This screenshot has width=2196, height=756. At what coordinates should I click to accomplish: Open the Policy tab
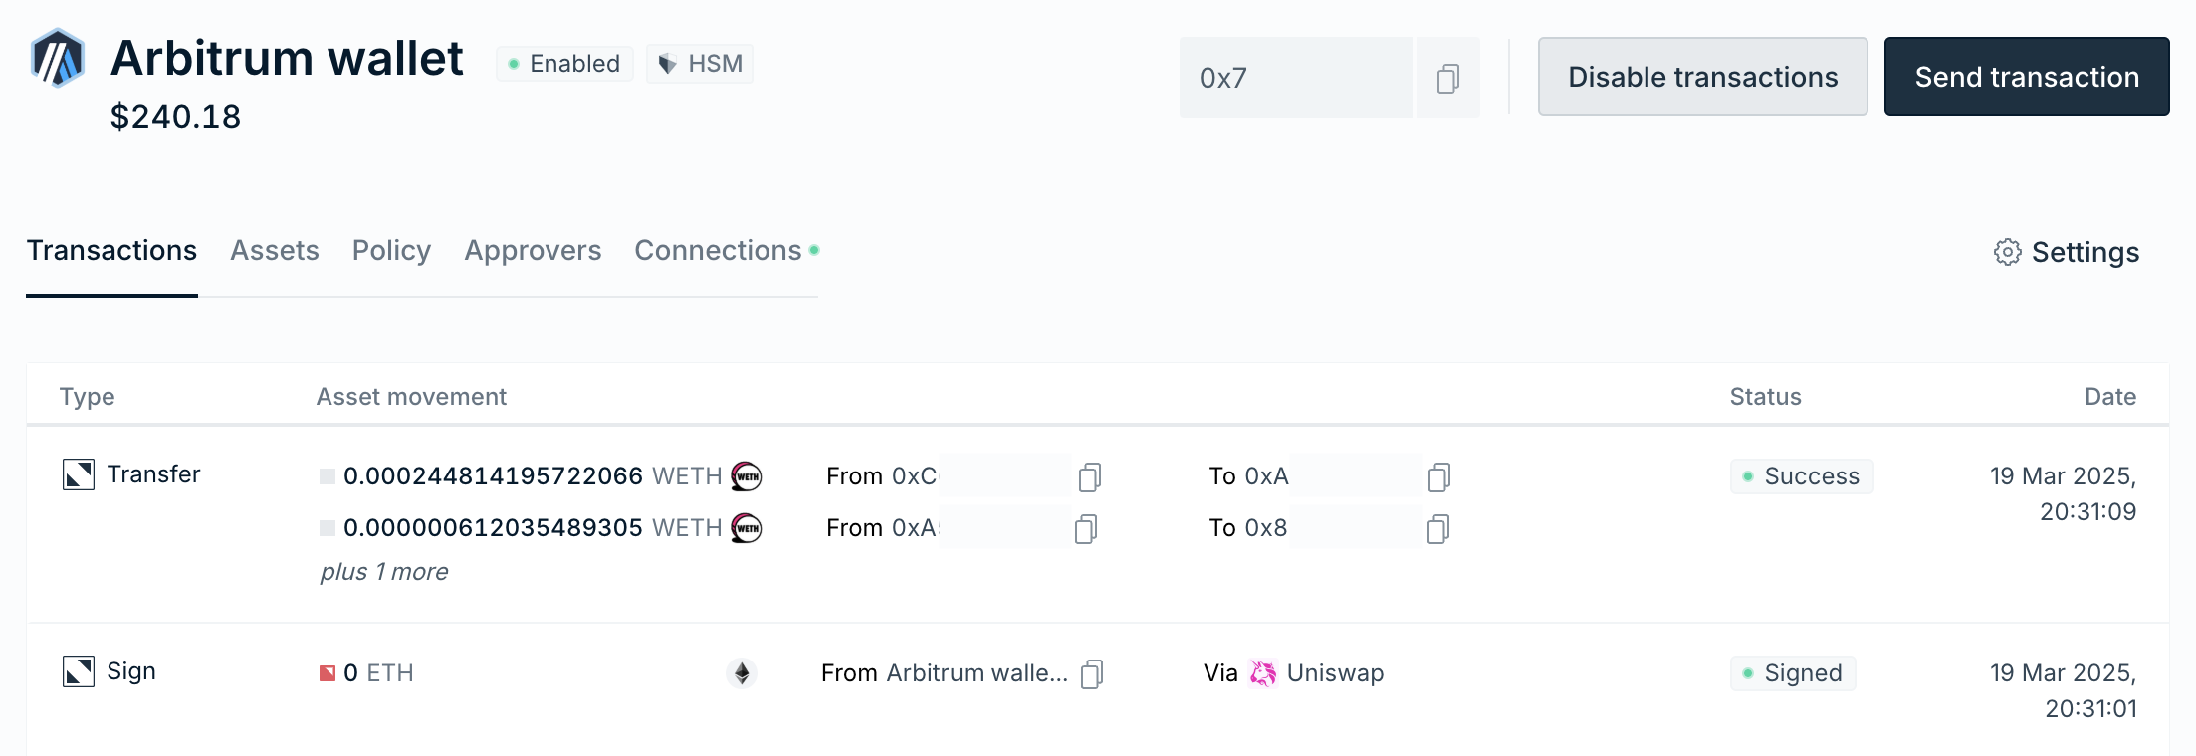(391, 251)
